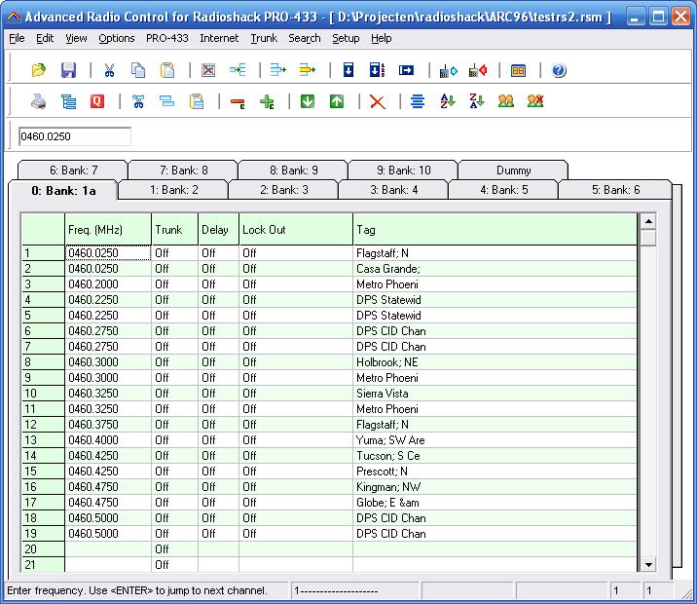Select the tag cell 'Holbrook; NE'
This screenshot has height=604, width=697.
tap(495, 362)
